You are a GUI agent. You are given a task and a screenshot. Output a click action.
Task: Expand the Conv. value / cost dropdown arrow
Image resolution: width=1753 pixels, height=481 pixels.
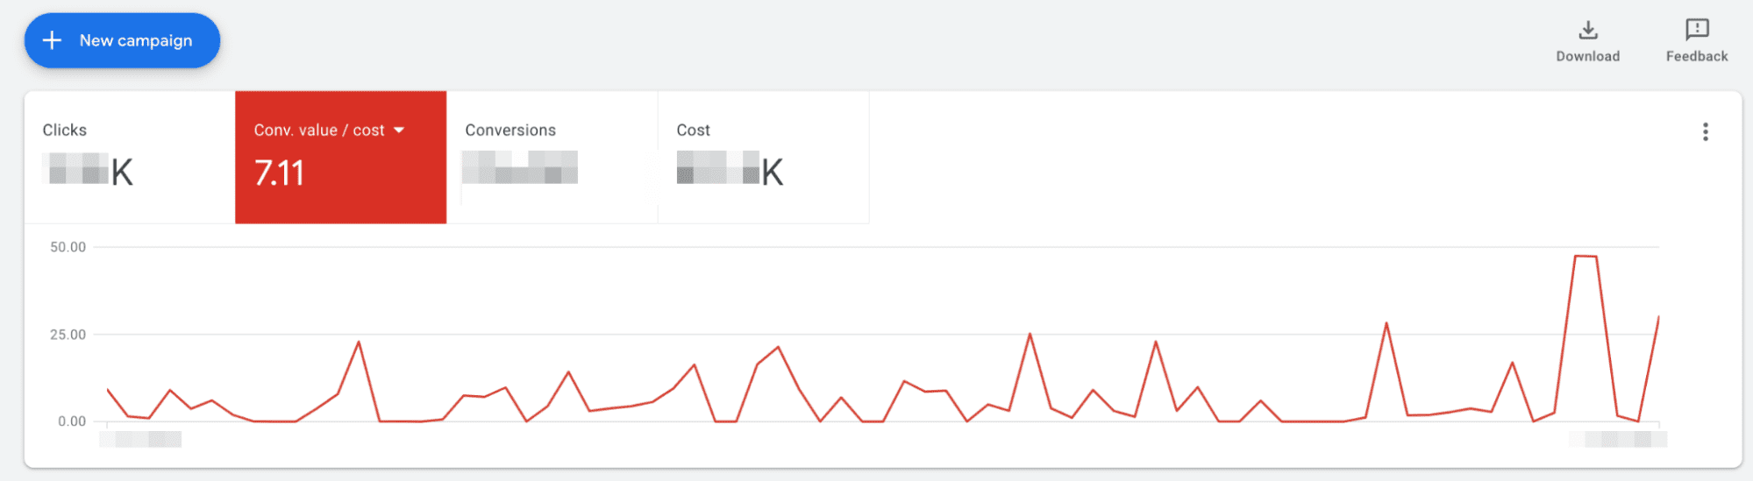pyautogui.click(x=399, y=130)
